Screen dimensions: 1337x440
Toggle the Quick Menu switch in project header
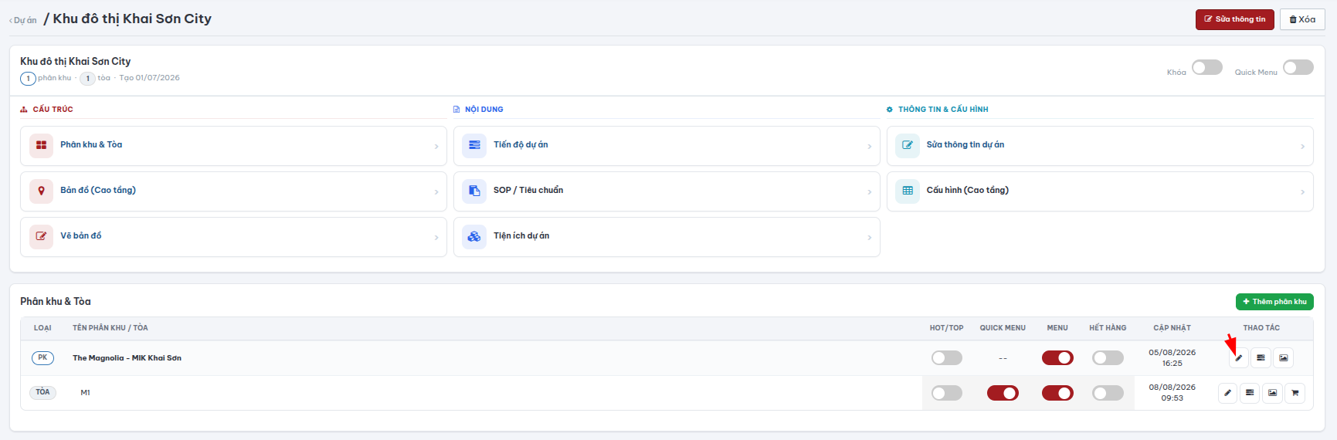(1298, 68)
